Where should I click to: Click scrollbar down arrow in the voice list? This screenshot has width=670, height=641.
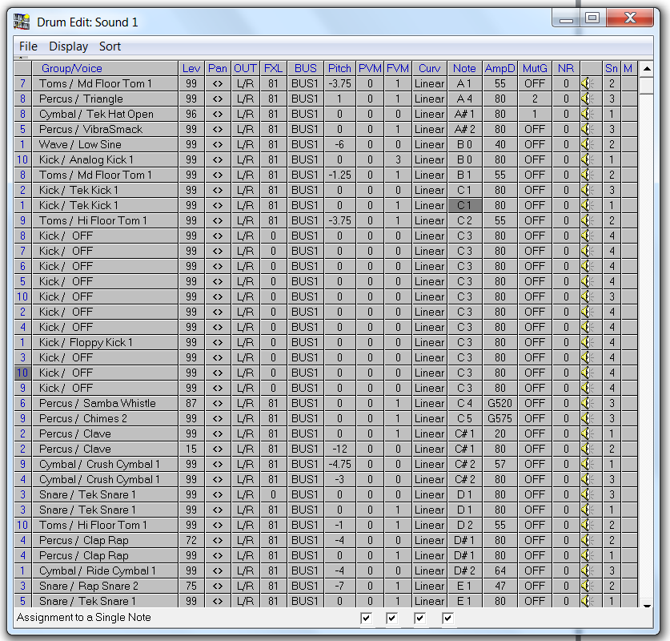pos(647,605)
